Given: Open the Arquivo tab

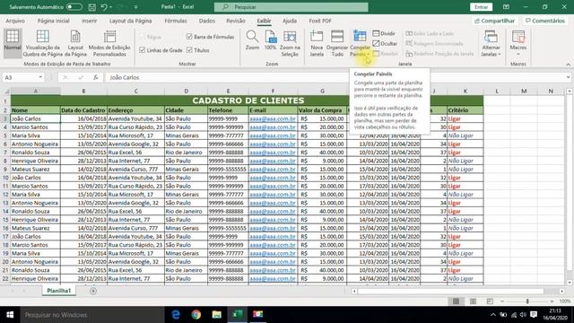Looking at the screenshot, I should (x=15, y=21).
